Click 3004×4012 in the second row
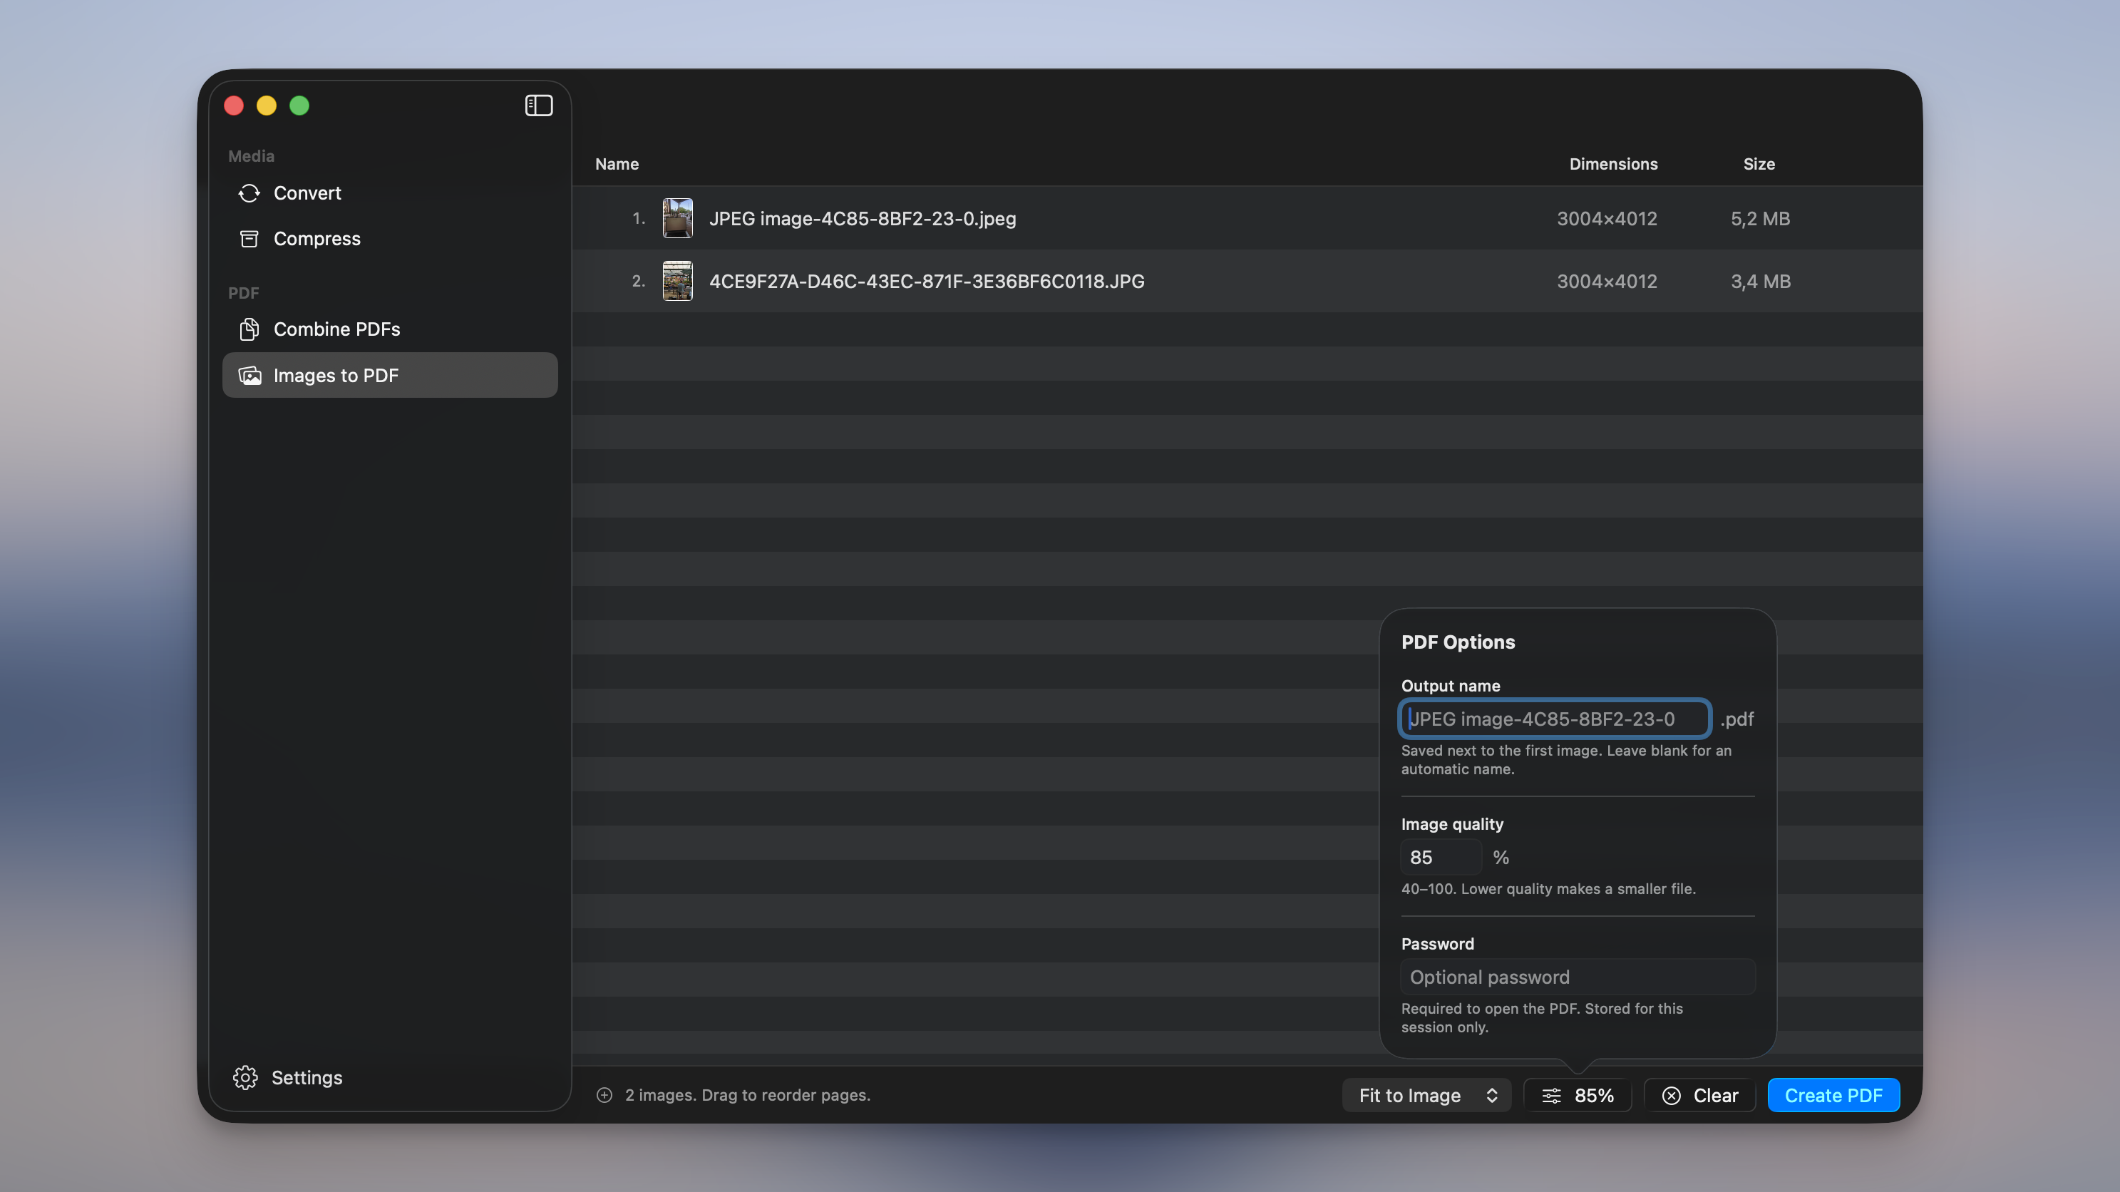 pyautogui.click(x=1607, y=281)
